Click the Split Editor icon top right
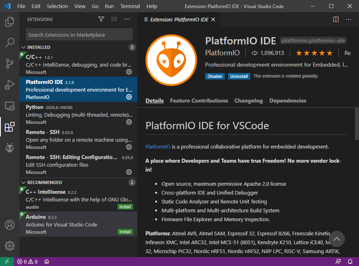The image size is (359, 266). [x=336, y=19]
